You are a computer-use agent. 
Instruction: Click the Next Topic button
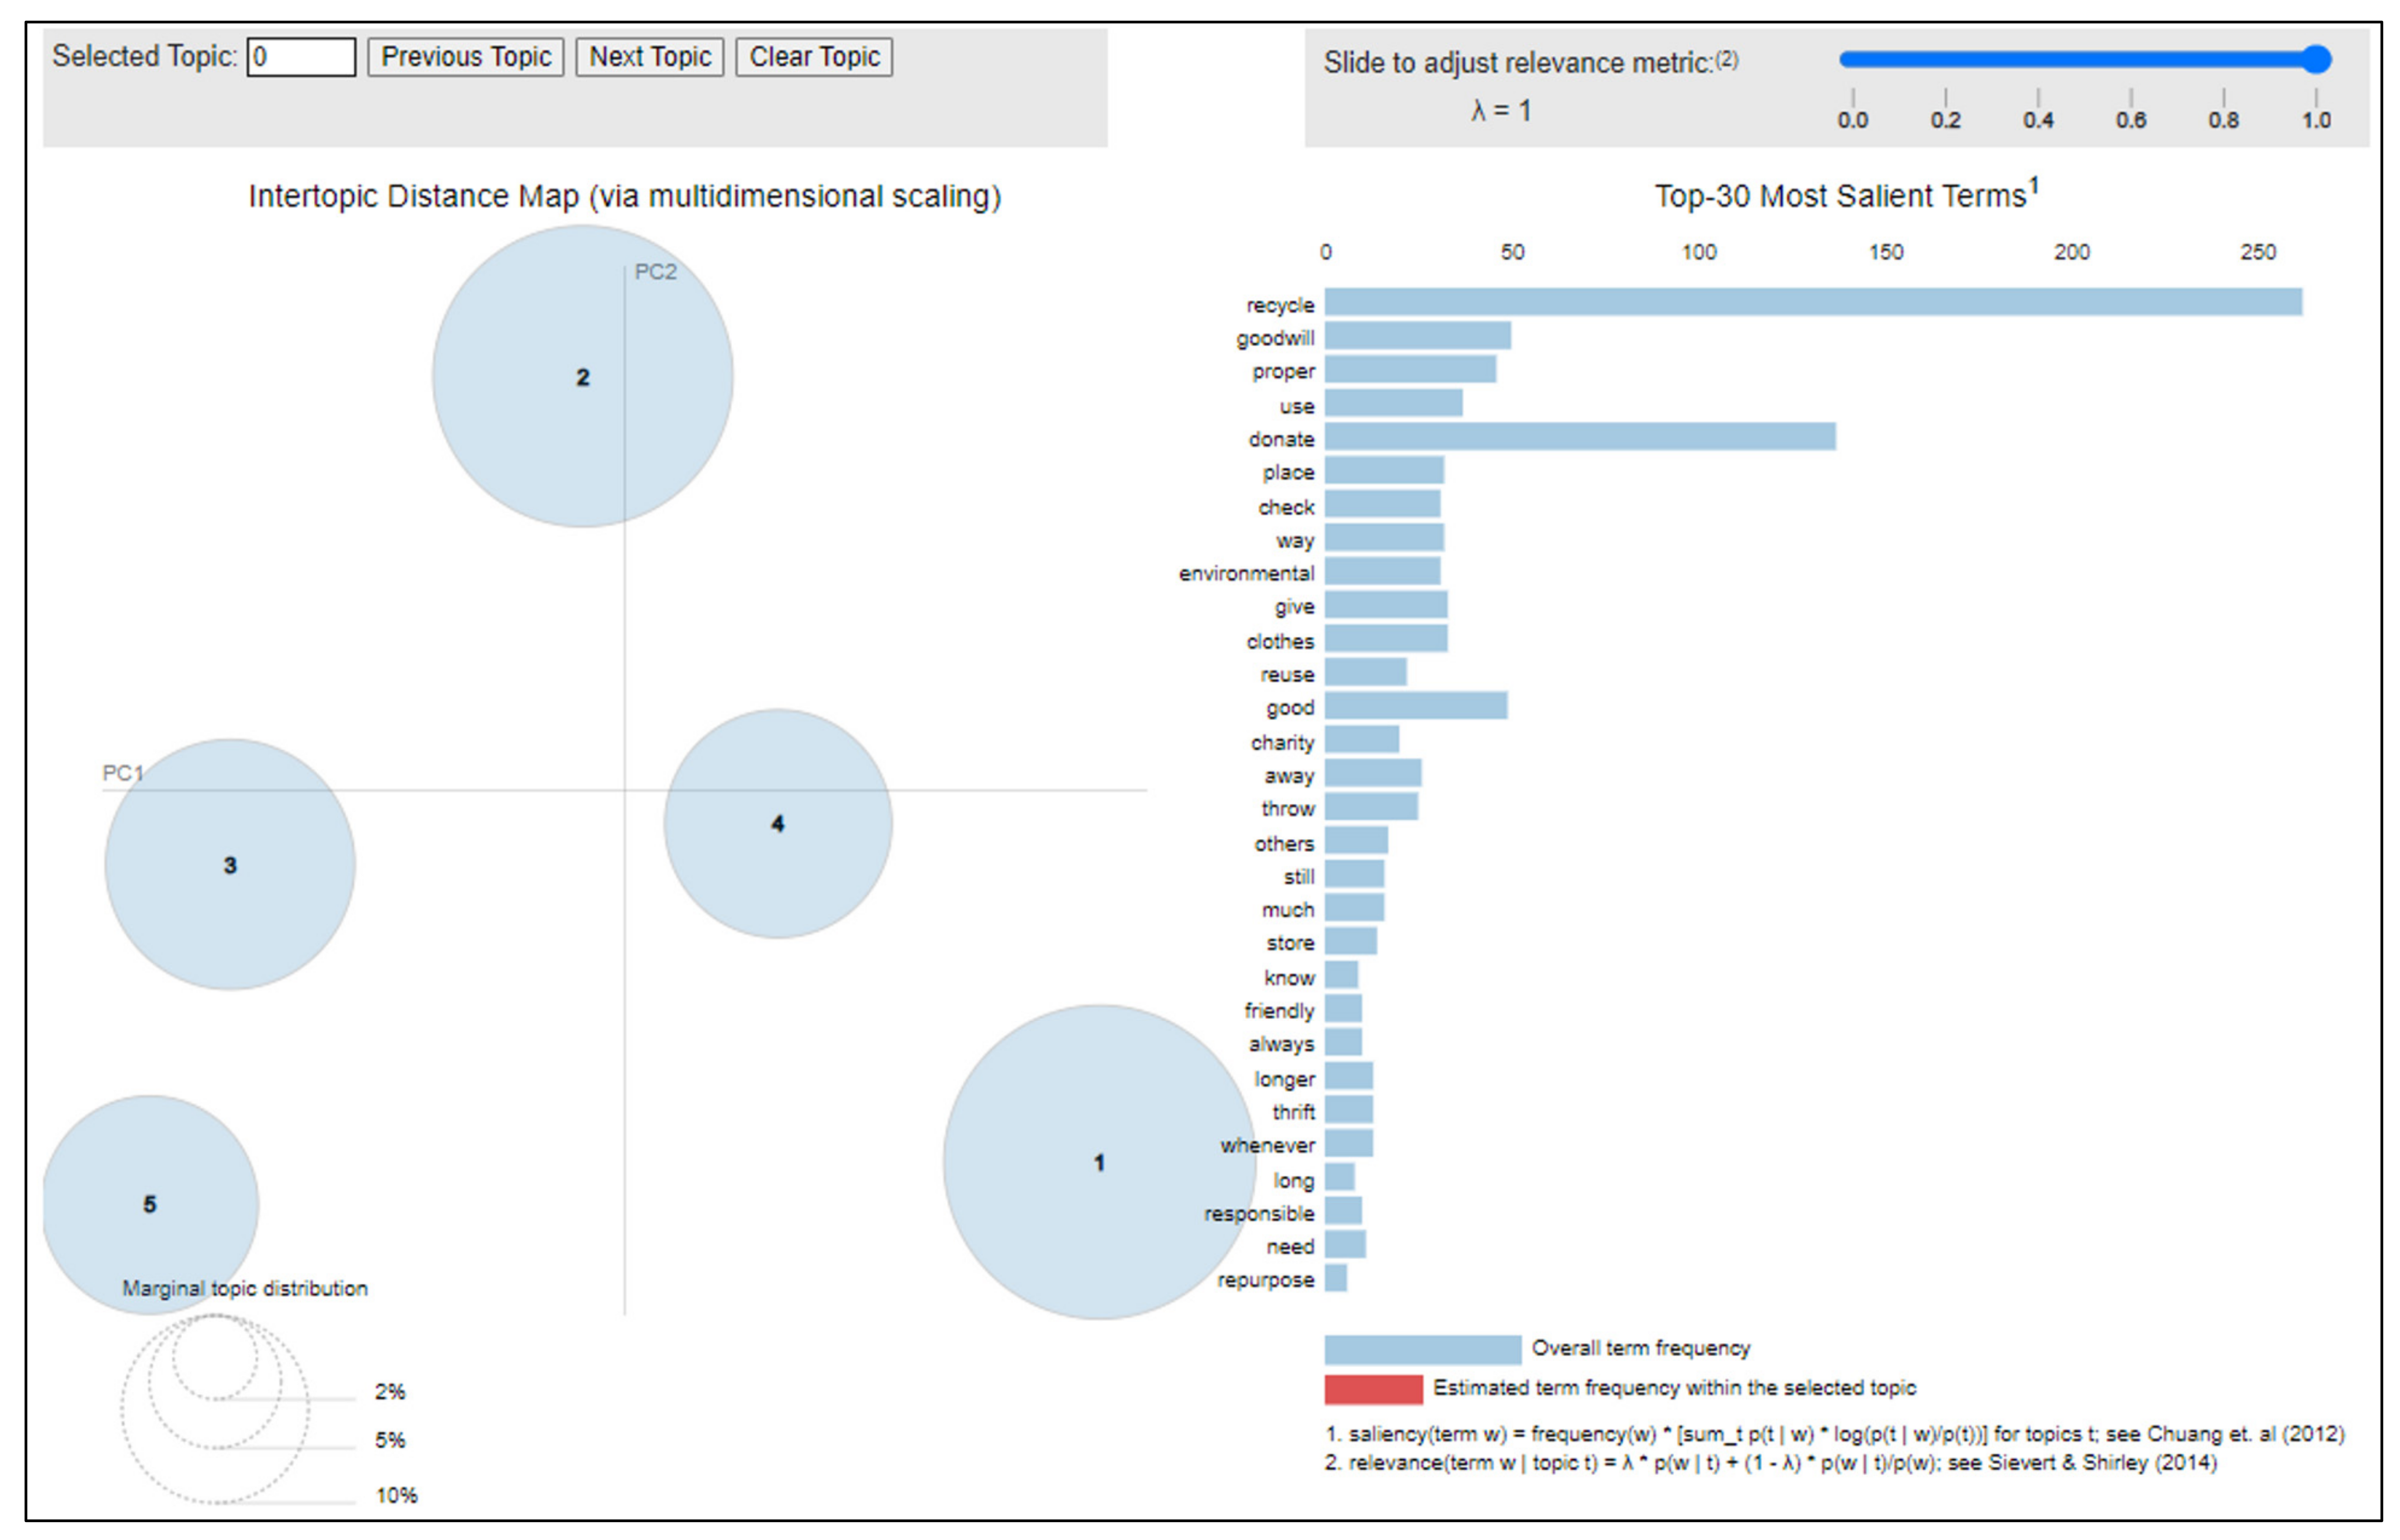pos(649,57)
